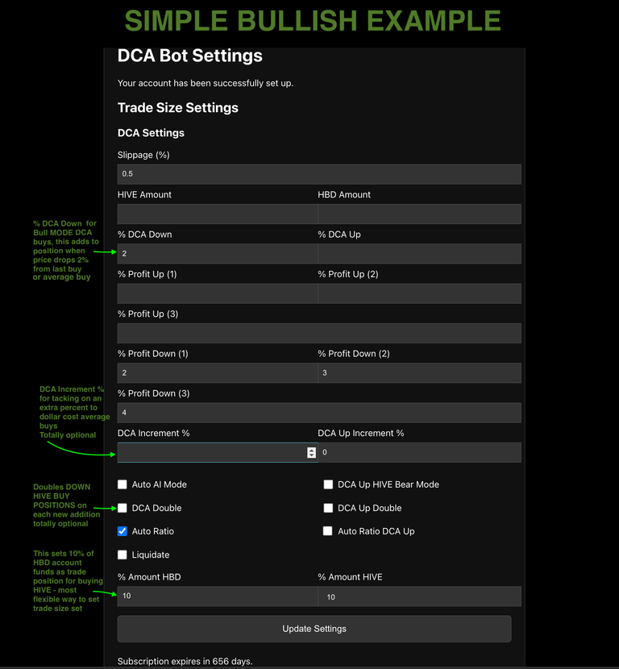The width and height of the screenshot is (619, 669).
Task: Click the 'DCA Settings' subheading
Action: (151, 133)
